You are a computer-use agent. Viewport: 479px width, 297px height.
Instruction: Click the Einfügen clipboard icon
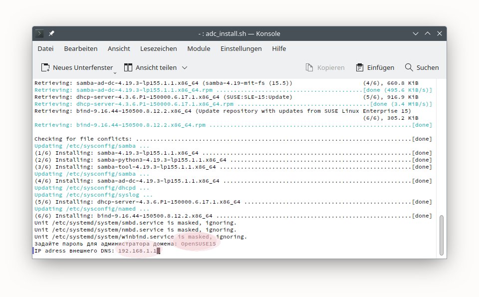coord(360,67)
